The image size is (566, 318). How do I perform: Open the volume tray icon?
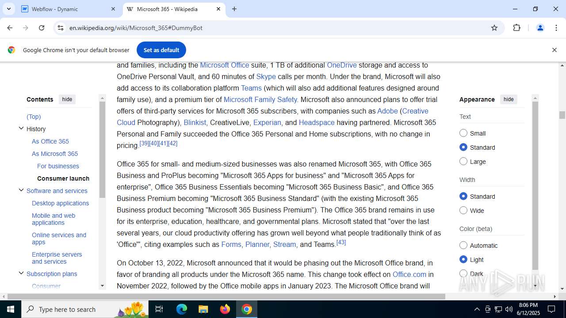509,309
